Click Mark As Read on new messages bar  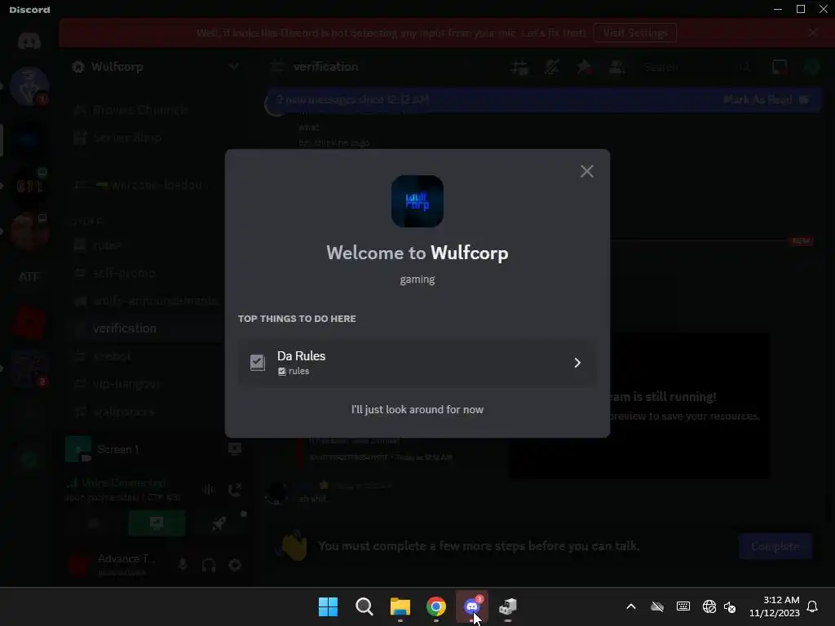[767, 99]
